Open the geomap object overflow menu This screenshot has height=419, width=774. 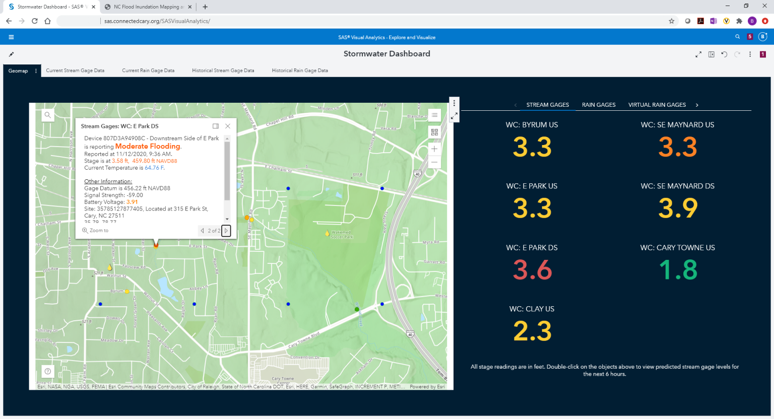(454, 103)
